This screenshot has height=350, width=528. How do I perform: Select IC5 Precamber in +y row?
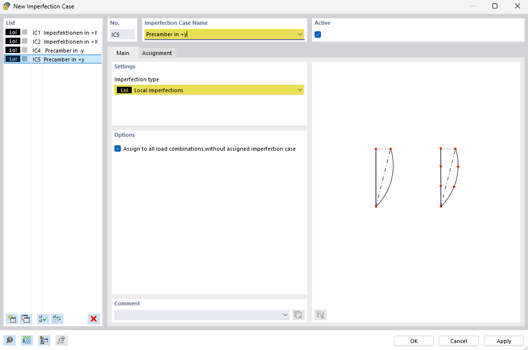tap(53, 59)
